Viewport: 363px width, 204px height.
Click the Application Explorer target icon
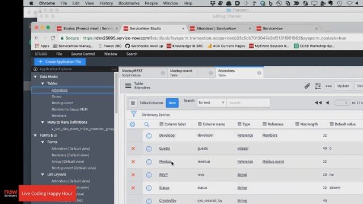click(x=35, y=69)
